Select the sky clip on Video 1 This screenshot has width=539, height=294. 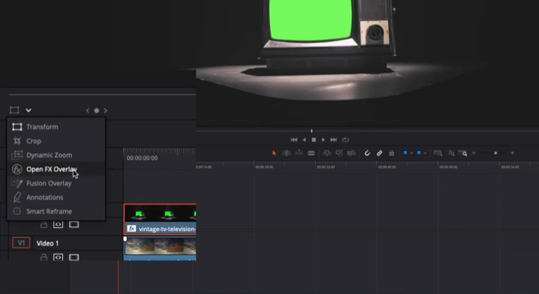tap(160, 248)
